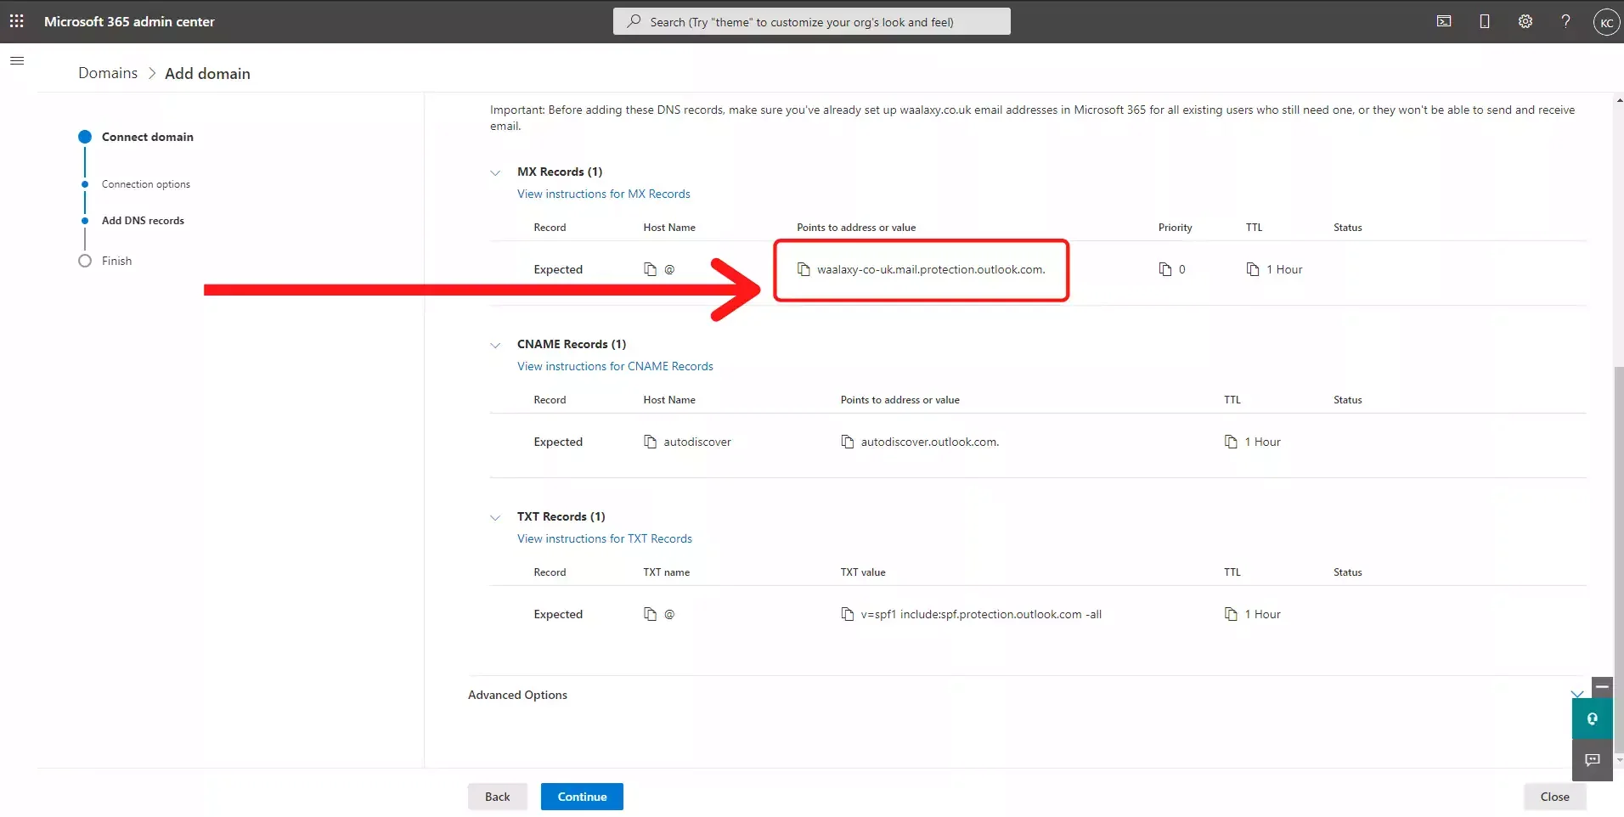Click the Add domain breadcrumb text

pos(207,73)
